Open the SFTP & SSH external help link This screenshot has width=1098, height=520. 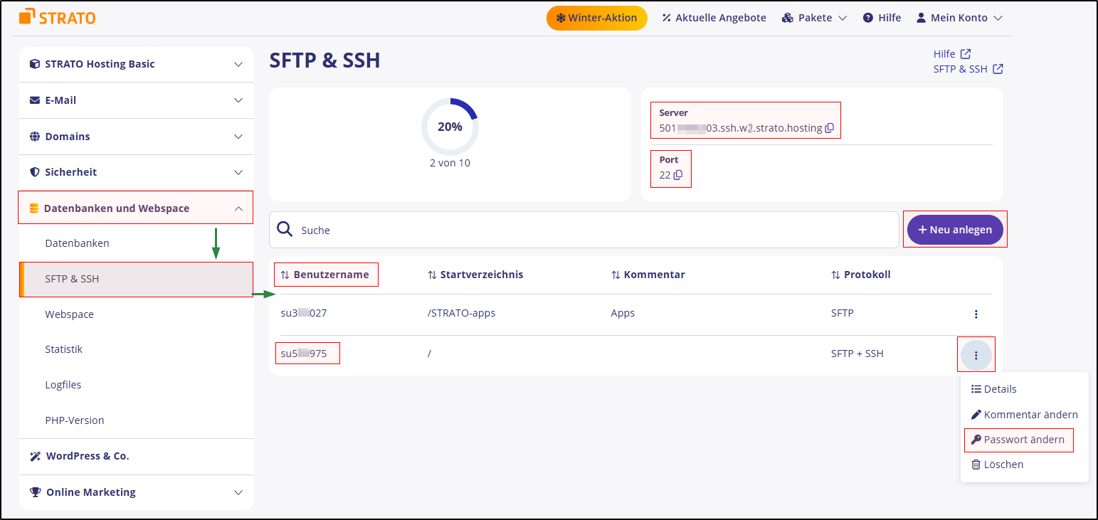click(968, 69)
